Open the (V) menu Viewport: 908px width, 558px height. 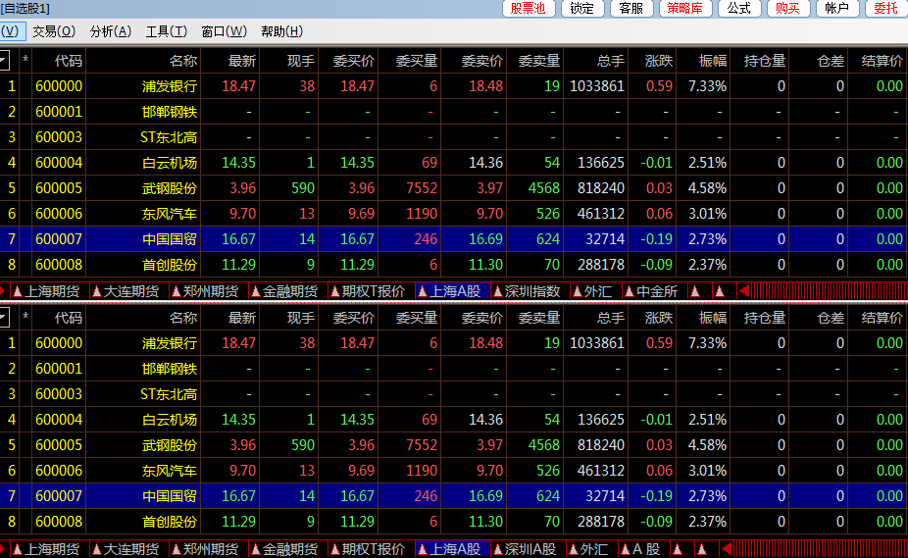pyautogui.click(x=12, y=31)
